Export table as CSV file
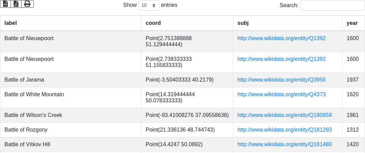 5,4
